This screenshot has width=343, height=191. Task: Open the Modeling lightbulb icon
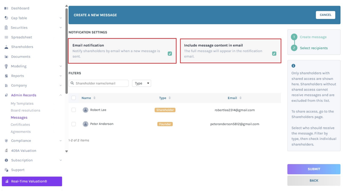tap(6, 66)
